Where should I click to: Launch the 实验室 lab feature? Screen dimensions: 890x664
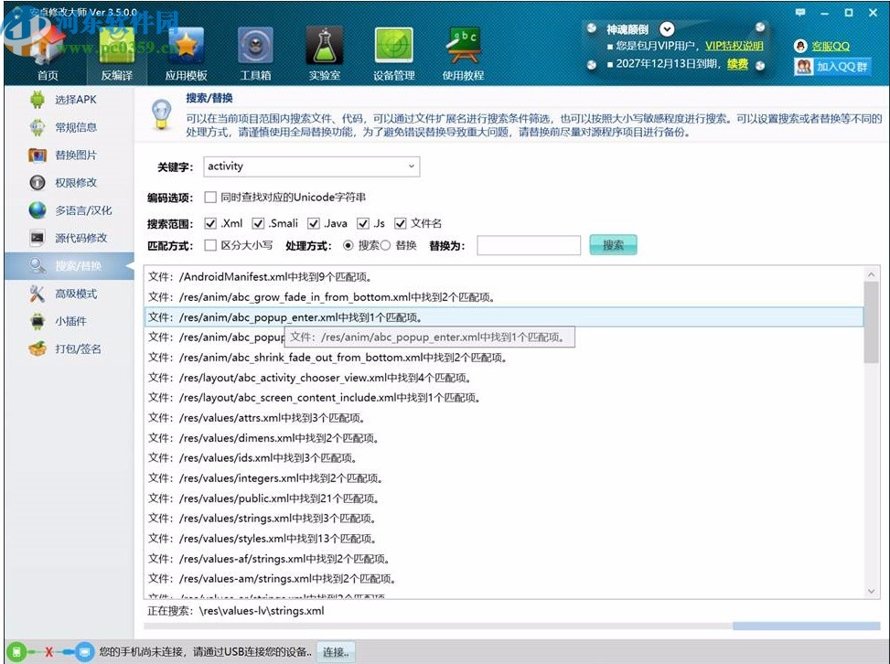click(x=325, y=50)
